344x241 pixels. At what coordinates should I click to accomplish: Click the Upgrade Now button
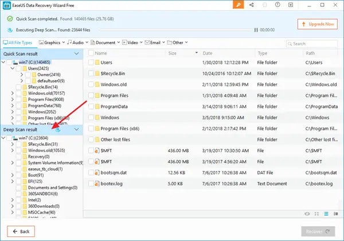pos(318,24)
